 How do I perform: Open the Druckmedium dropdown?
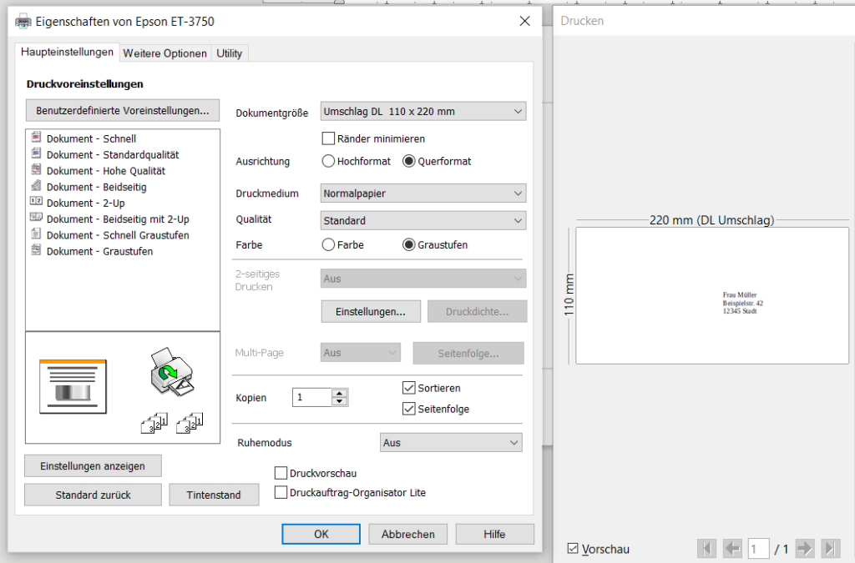coord(423,194)
